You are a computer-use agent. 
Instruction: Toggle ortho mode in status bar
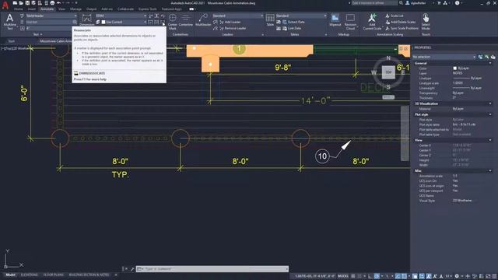(x=370, y=276)
